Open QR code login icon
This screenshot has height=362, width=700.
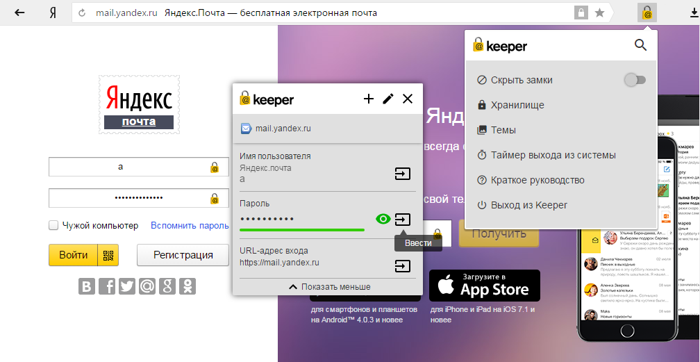(108, 255)
